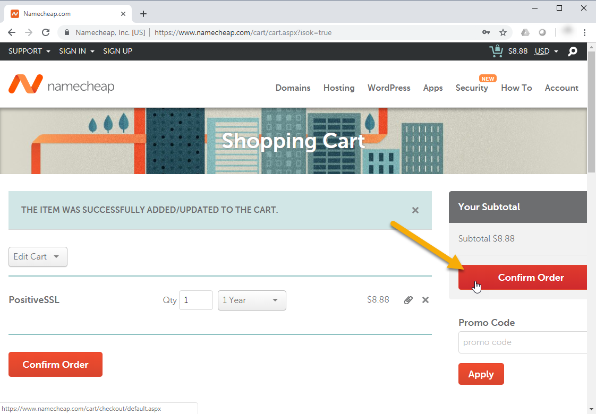Remove PositiveSSL from cart with X icon

pos(425,300)
